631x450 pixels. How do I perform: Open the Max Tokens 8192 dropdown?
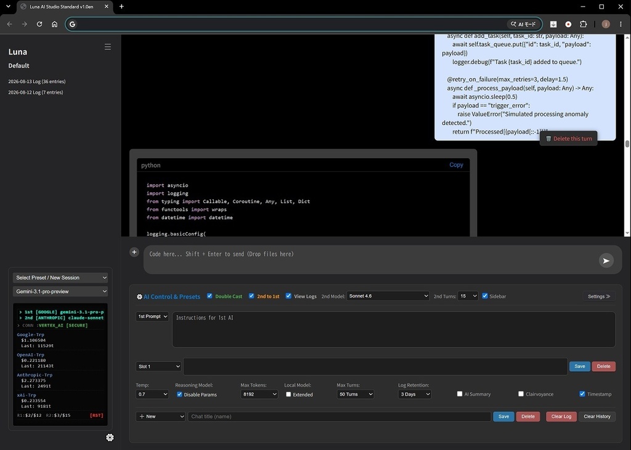pyautogui.click(x=259, y=395)
